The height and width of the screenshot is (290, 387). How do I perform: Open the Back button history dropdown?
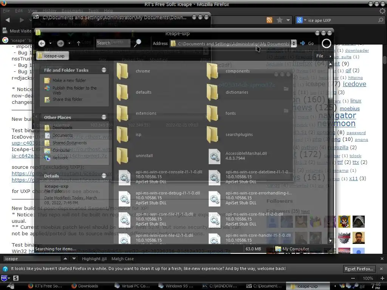50,43
